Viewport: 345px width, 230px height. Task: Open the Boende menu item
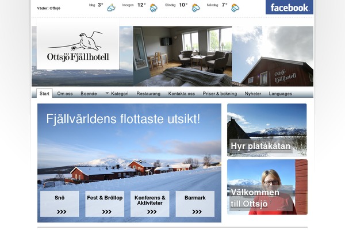pos(89,94)
